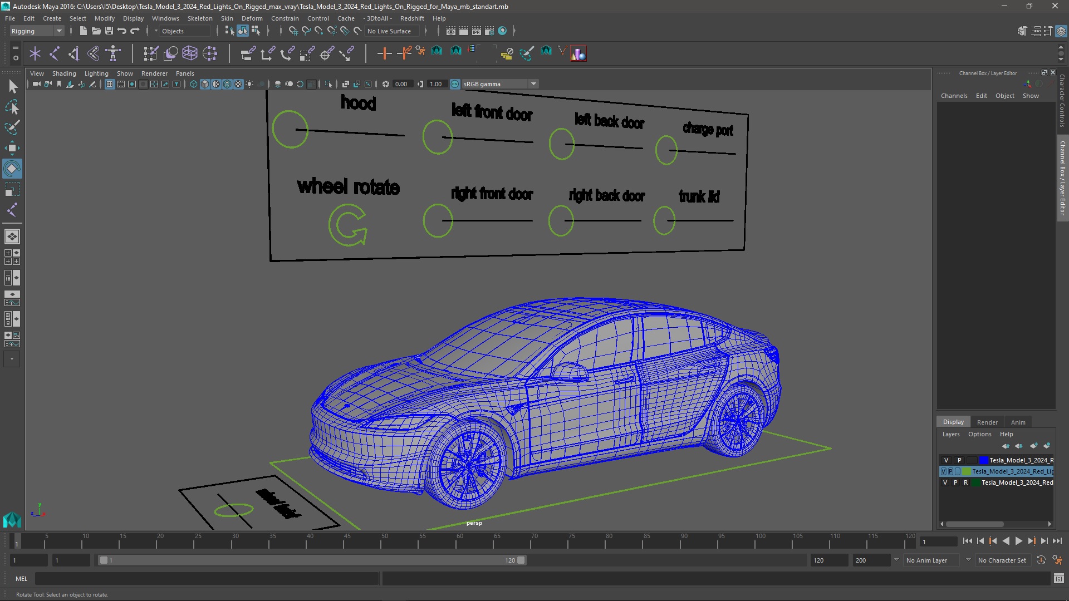1069x601 pixels.
Task: Click the Create Locator shelf icon
Action: click(x=35, y=53)
